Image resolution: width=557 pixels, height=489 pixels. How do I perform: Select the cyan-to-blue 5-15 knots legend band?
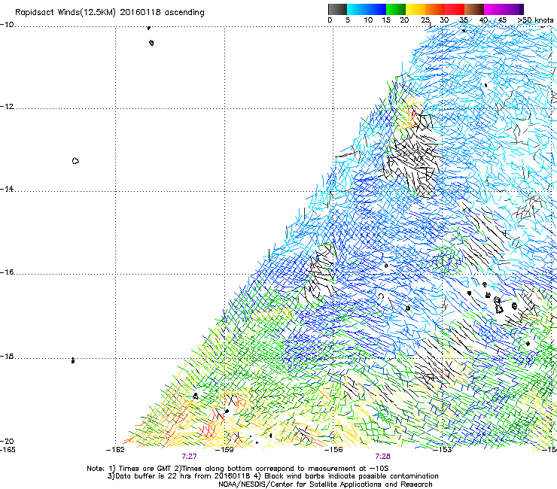(367, 9)
